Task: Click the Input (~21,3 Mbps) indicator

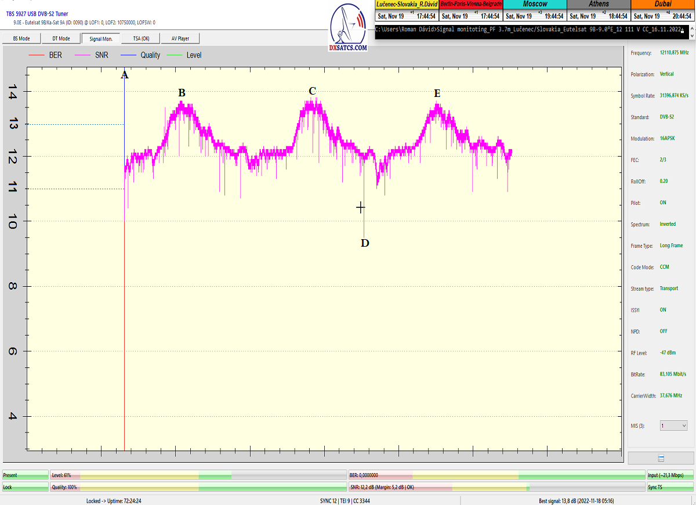Action: pyautogui.click(x=670, y=475)
